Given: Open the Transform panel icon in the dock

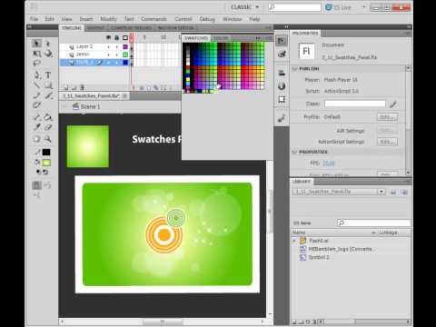Looking at the screenshot, I should click(282, 99).
